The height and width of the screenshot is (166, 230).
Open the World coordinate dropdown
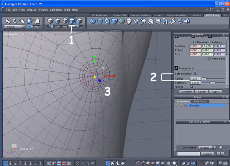(15, 27)
